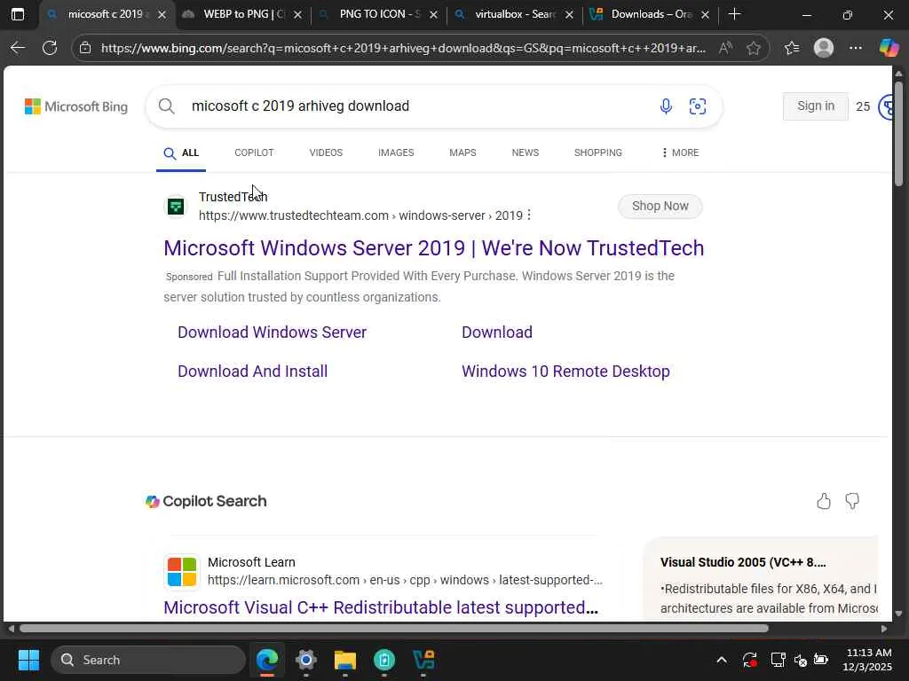Select the COPILOT search tab
This screenshot has height=681, width=909.
coord(254,153)
